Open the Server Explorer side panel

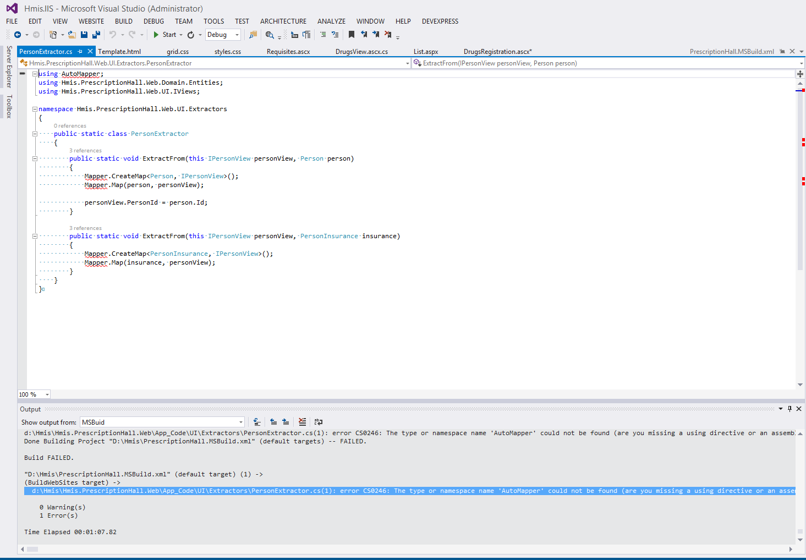pyautogui.click(x=9, y=67)
